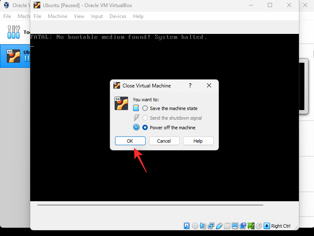This screenshot has height=236, width=314.
Task: Click the shared folders status icon
Action: [x=227, y=226]
